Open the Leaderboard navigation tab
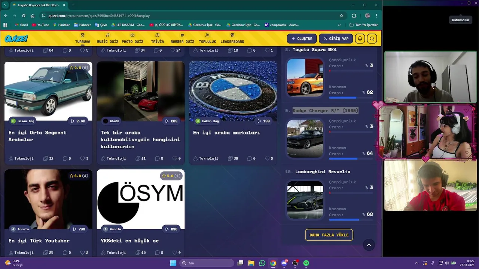Screen dimensions: 479x269 232,38
